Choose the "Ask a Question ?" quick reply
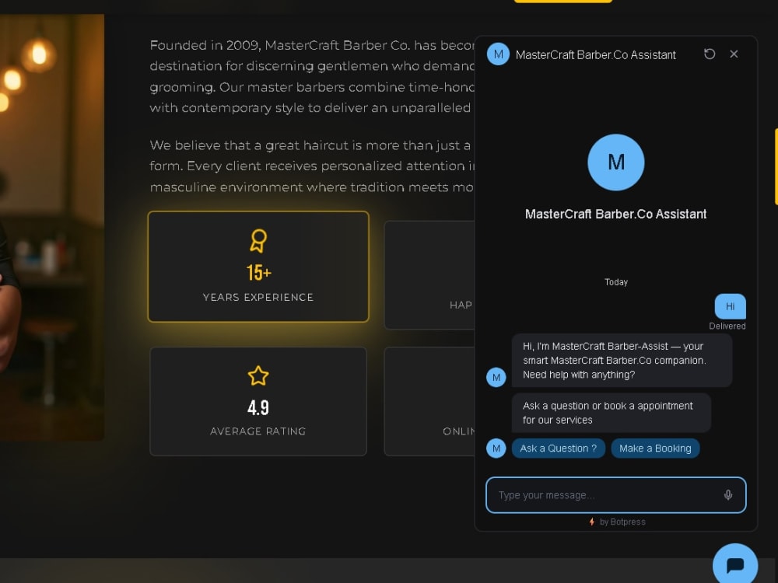The width and height of the screenshot is (778, 583). [558, 449]
